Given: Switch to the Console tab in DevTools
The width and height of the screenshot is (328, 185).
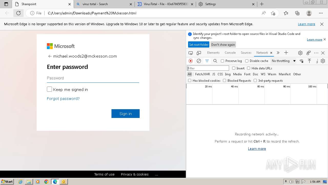Looking at the screenshot, I should (x=230, y=53).
